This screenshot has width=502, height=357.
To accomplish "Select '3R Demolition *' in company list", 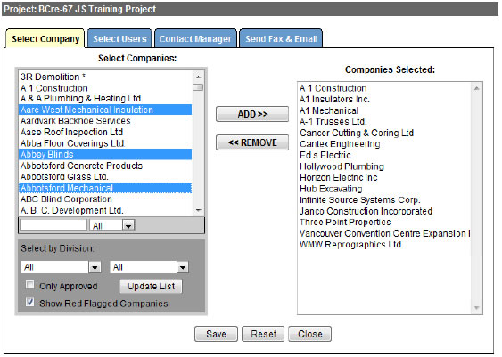I will click(x=105, y=77).
